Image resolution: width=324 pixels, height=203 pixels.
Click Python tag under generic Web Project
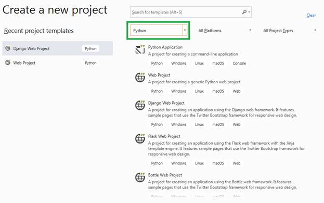coord(157,91)
